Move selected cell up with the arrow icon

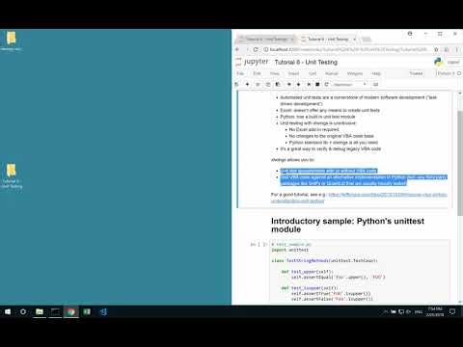(288, 84)
